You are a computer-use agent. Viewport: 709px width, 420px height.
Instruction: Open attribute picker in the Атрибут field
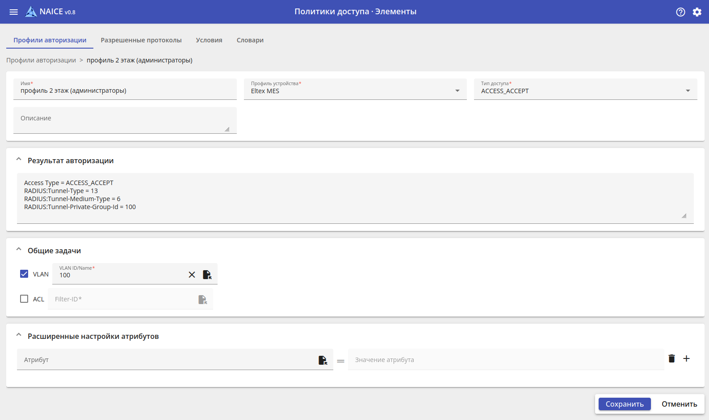coord(323,360)
